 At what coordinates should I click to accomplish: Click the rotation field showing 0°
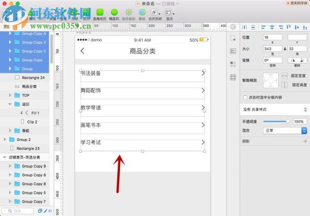coord(272,60)
